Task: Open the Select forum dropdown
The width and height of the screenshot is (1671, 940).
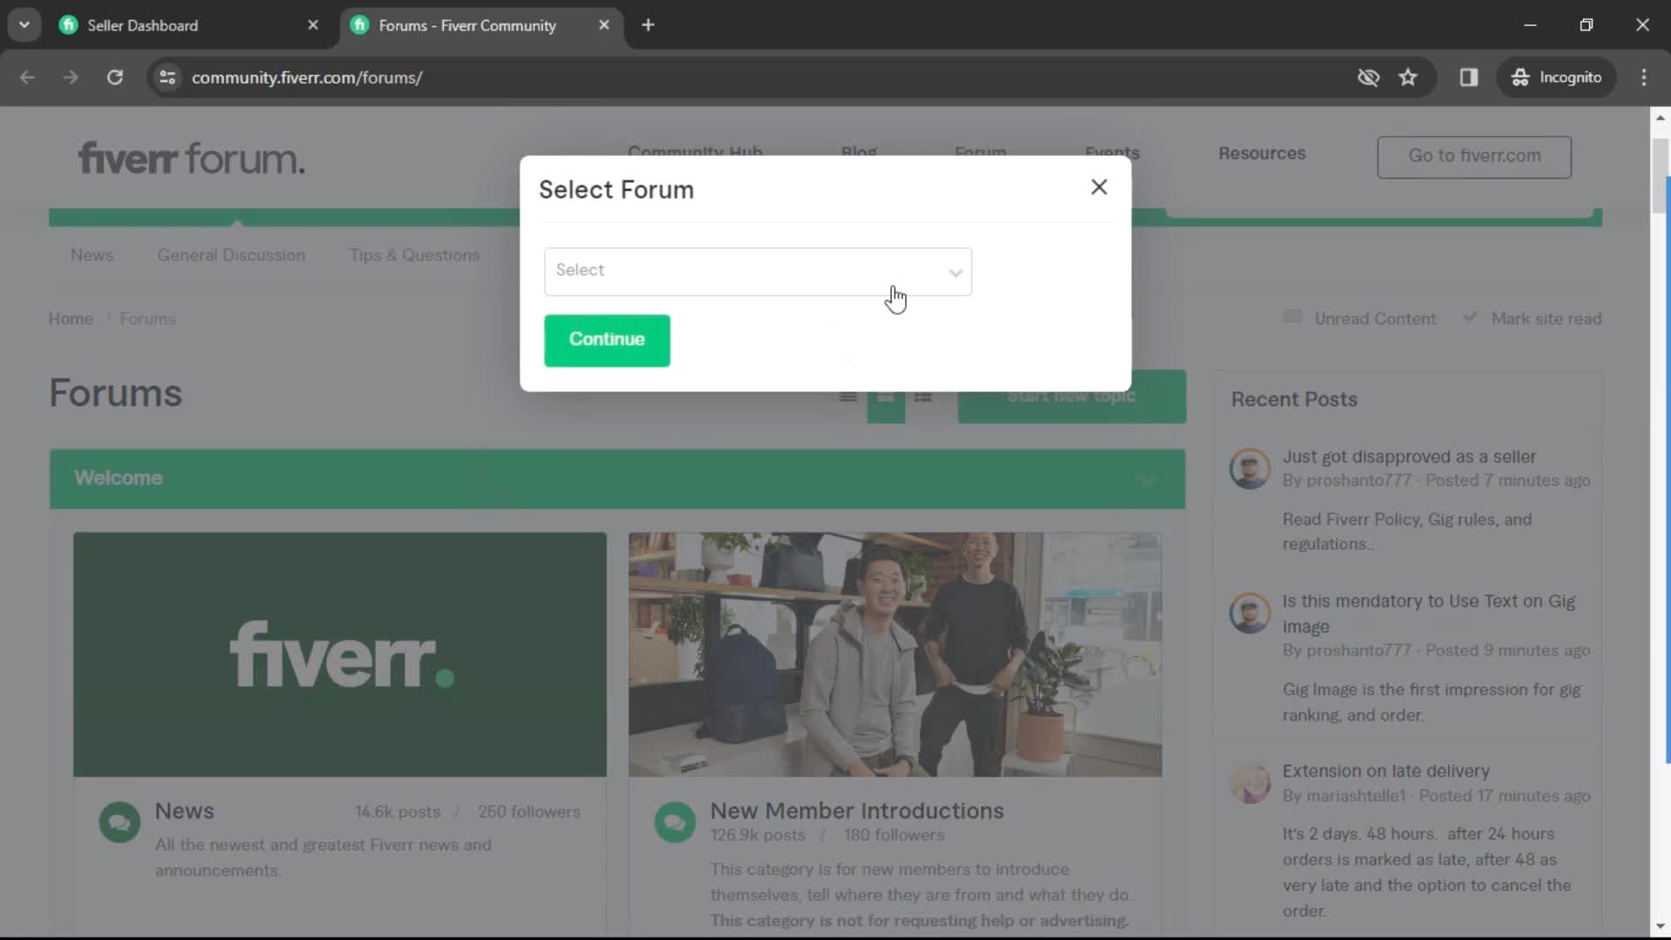Action: click(x=757, y=272)
